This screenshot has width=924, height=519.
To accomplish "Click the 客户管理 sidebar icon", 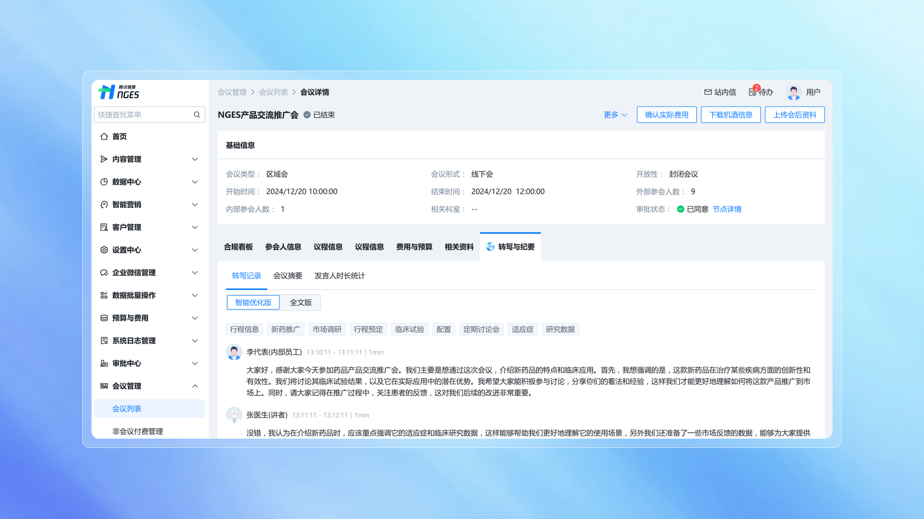I will [x=104, y=227].
